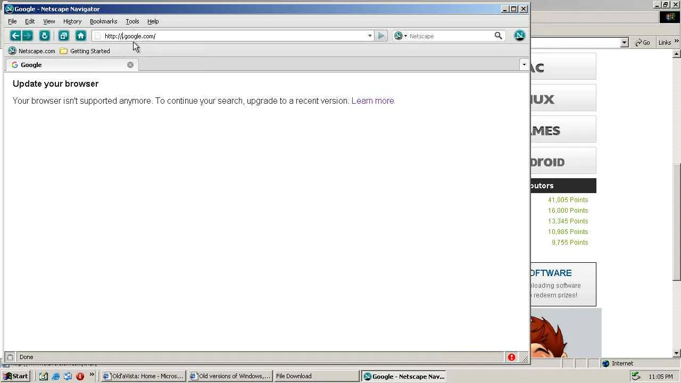
Task: Open the address bar history dropdown
Action: click(x=370, y=36)
